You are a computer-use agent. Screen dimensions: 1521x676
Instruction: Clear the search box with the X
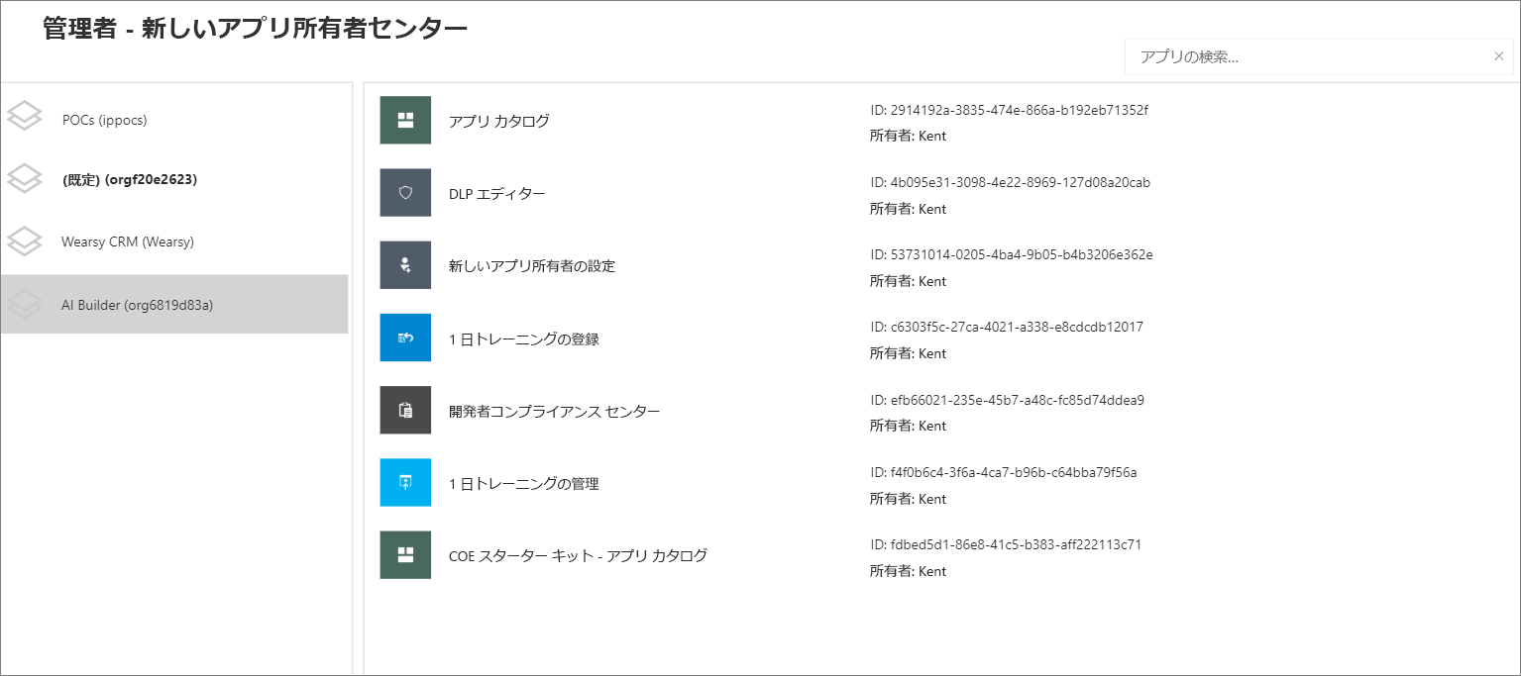[1498, 56]
